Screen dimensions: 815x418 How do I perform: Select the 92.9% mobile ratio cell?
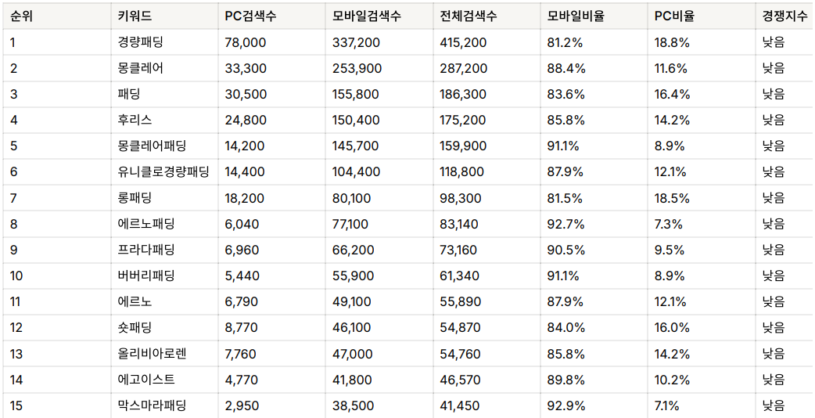(x=594, y=406)
